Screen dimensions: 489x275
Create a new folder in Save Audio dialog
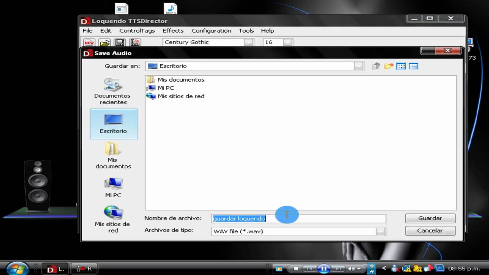click(x=389, y=66)
